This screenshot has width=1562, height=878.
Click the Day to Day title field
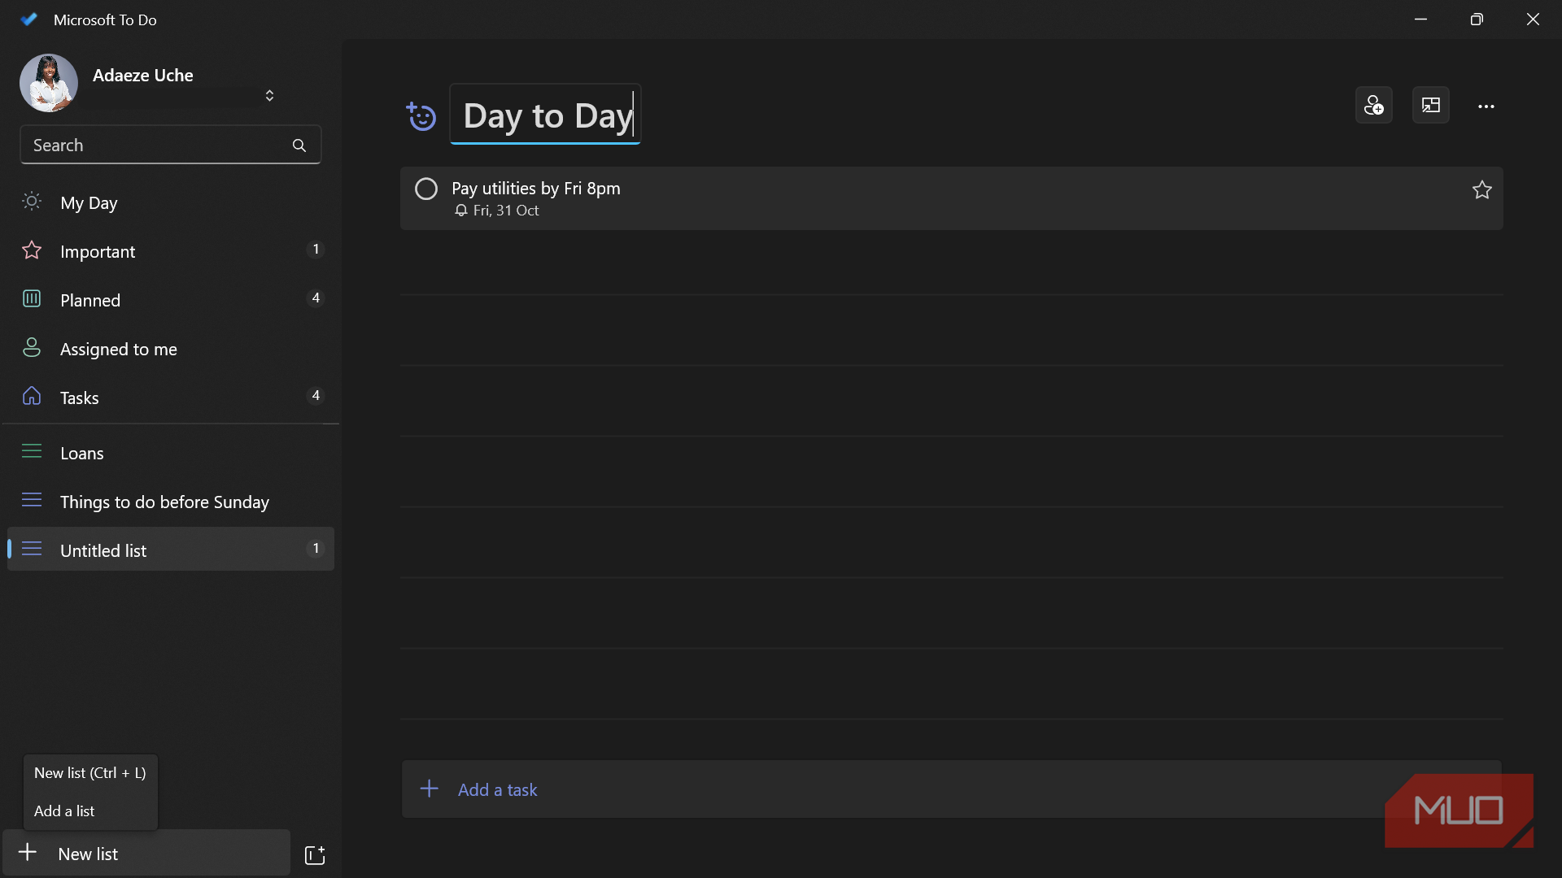click(x=545, y=115)
